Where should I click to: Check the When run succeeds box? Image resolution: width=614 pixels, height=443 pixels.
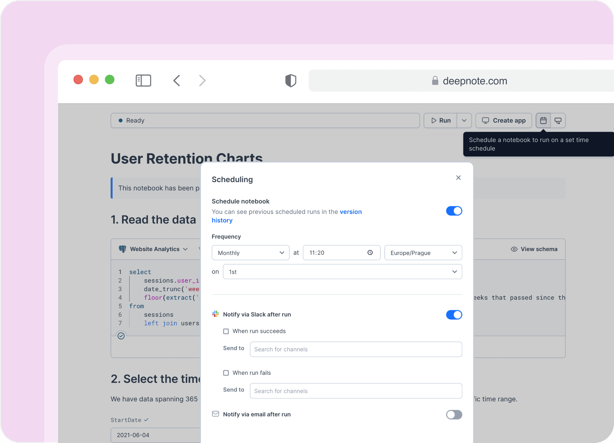(226, 331)
